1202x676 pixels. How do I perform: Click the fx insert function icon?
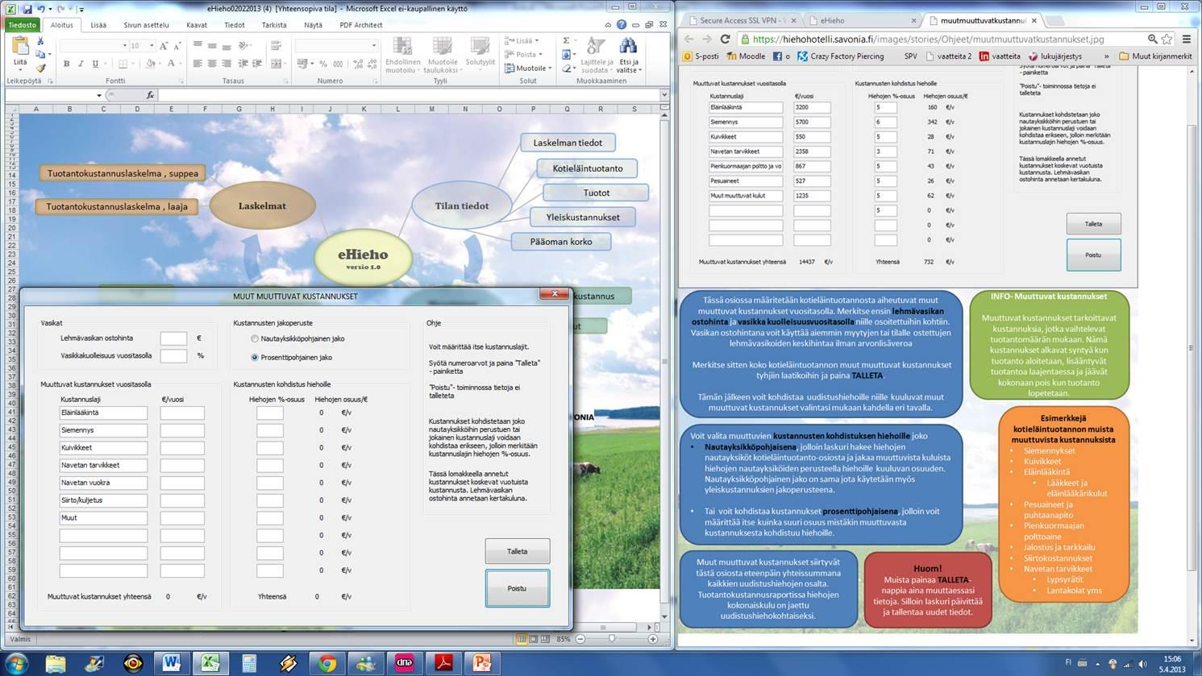(x=150, y=95)
